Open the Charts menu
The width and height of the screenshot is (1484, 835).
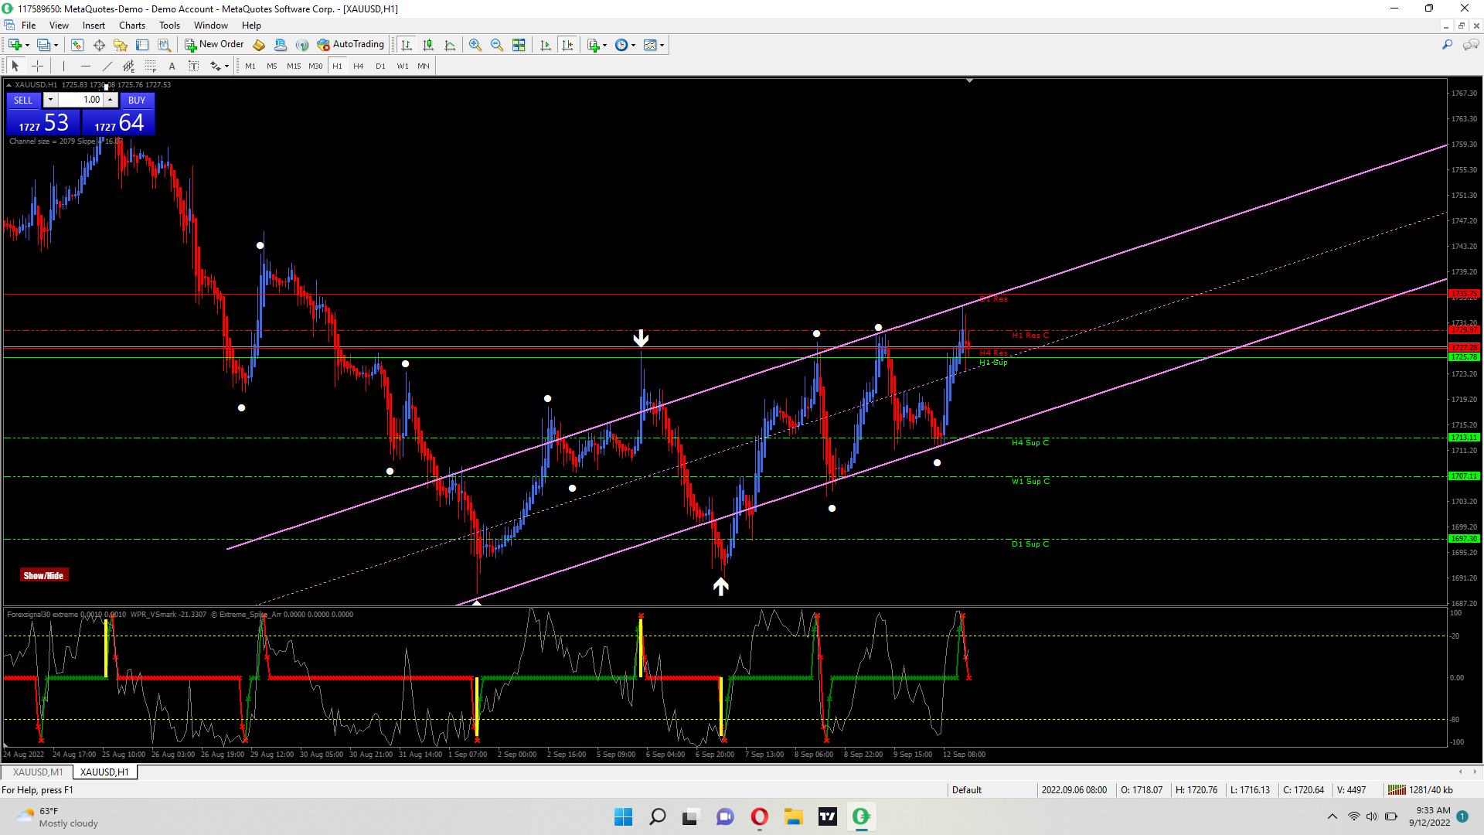point(131,26)
